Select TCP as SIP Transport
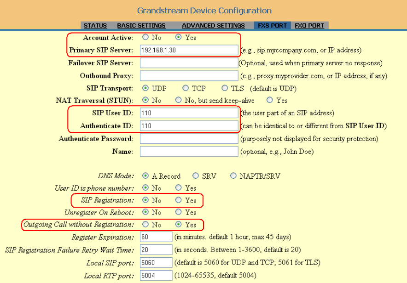 coord(186,88)
